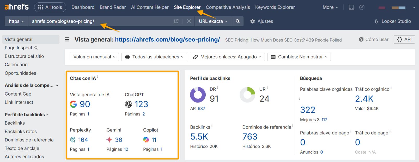Image resolution: width=419 pixels, height=162 pixels.
Task: Open the monitor display icon in header
Action: pyautogui.click(x=351, y=7)
